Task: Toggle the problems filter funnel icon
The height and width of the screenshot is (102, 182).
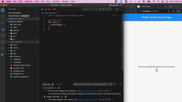Action: pyautogui.click(x=111, y=84)
